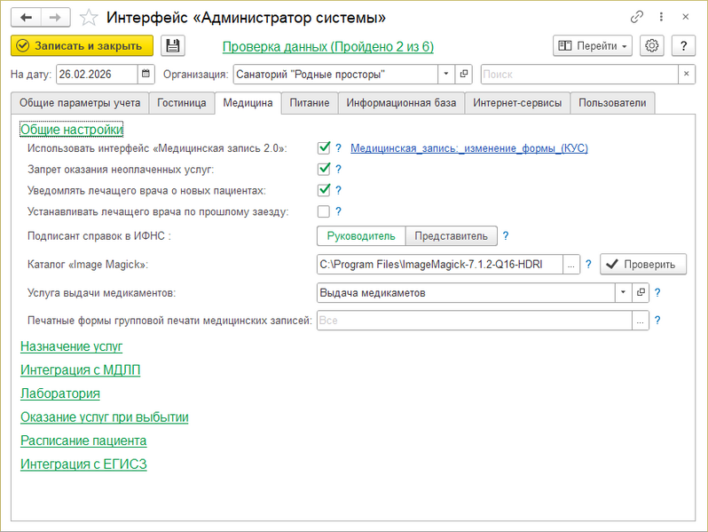Select the Медицина tab

tap(248, 103)
